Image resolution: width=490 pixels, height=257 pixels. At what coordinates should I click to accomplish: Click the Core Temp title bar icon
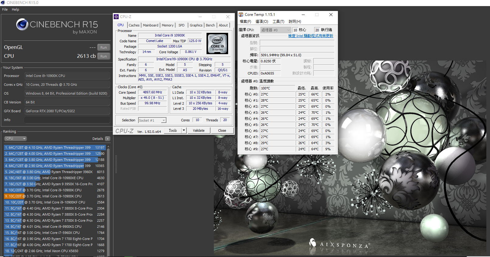241,15
